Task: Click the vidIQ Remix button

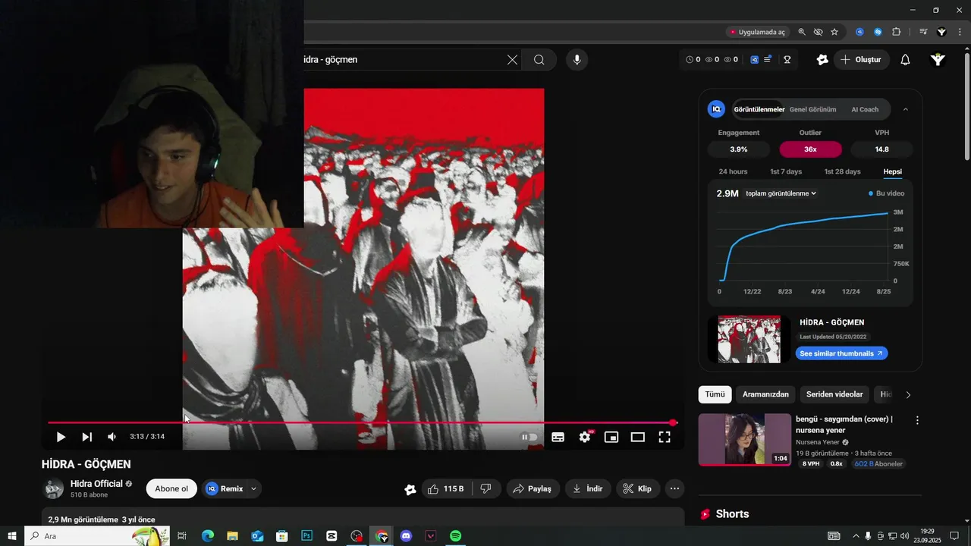Action: pyautogui.click(x=225, y=488)
